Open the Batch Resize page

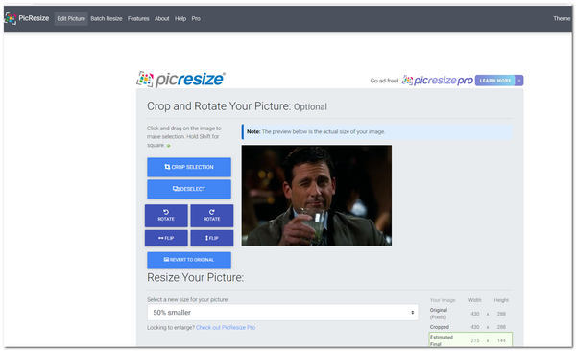[107, 19]
